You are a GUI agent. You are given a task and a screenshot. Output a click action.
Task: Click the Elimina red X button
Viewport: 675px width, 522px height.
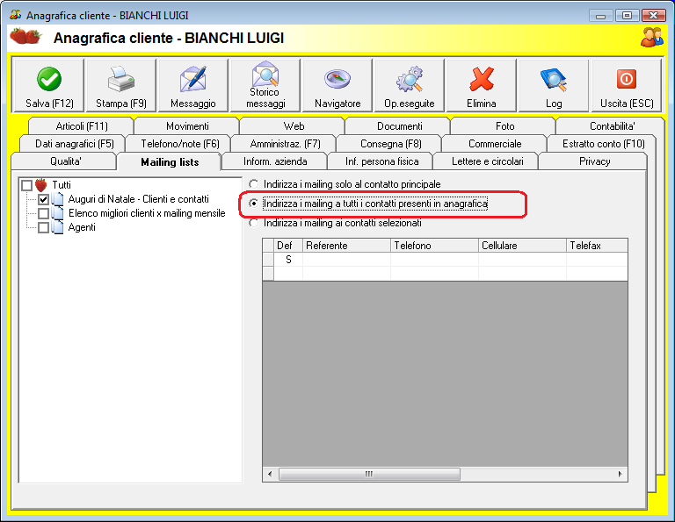click(x=482, y=85)
